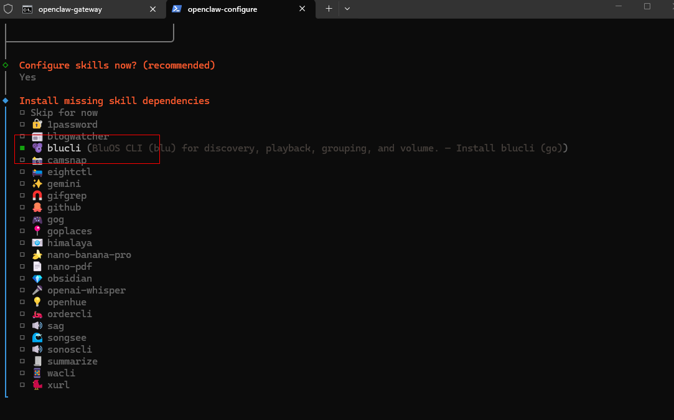The height and width of the screenshot is (420, 674).
Task: Click the obsidian gem emoji icon
Action: (37, 279)
